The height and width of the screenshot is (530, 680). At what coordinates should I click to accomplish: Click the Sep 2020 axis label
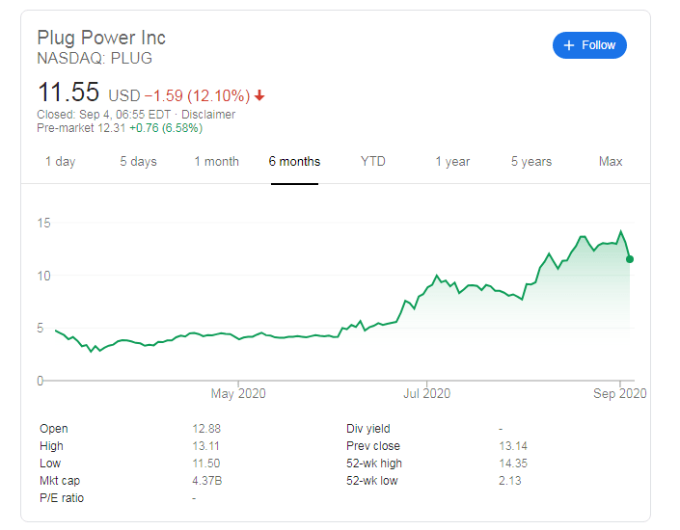(x=619, y=393)
